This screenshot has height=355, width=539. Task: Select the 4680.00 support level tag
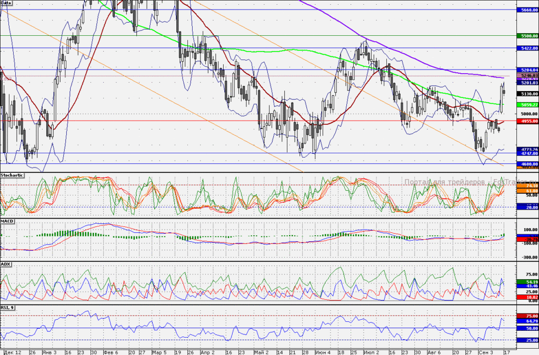click(527, 164)
